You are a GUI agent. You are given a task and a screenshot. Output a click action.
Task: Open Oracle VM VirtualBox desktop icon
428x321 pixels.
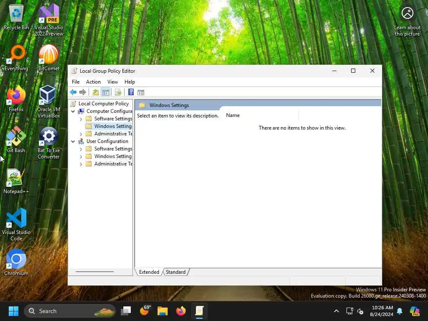tap(48, 102)
